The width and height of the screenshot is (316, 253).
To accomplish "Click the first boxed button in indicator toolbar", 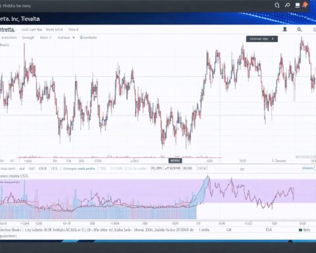I will [x=157, y=169].
